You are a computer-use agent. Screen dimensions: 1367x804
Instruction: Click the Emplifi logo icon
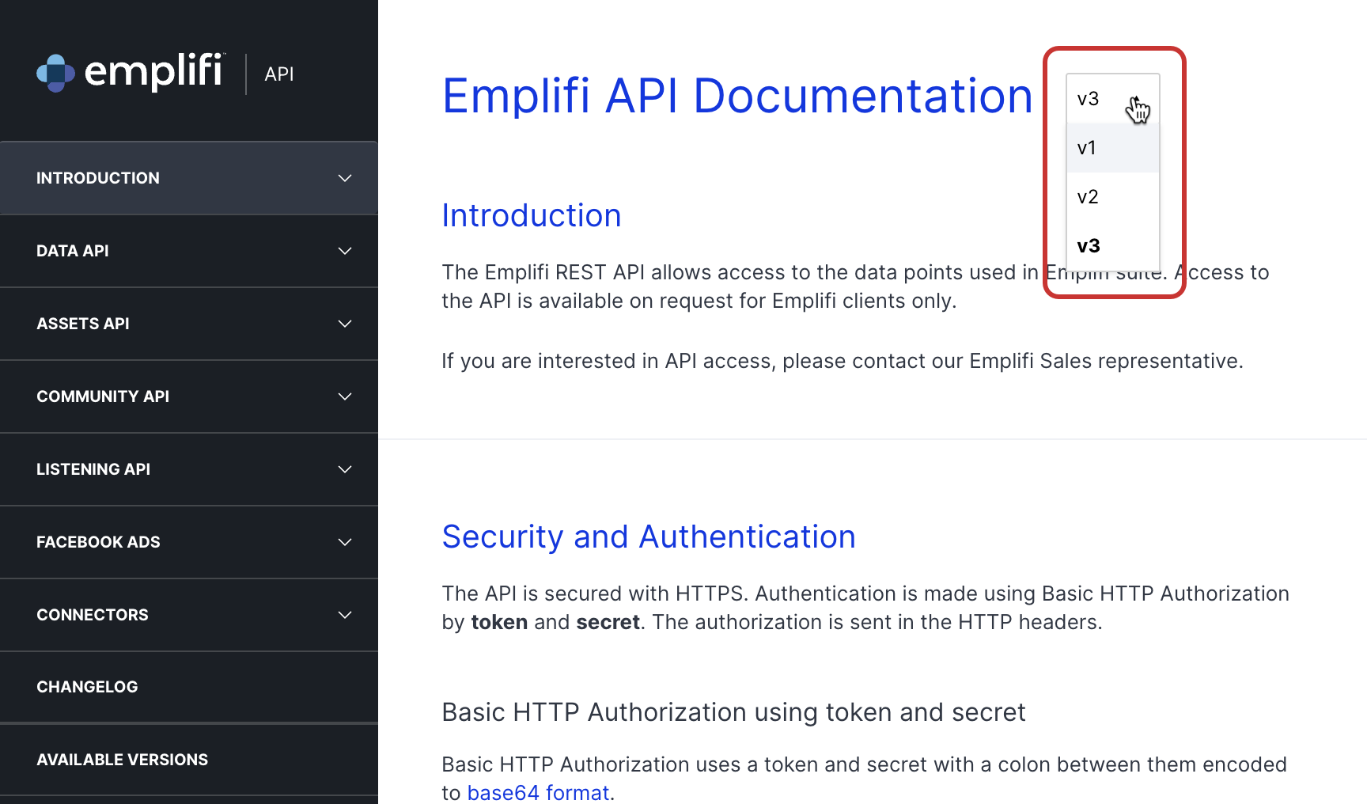pyautogui.click(x=55, y=73)
